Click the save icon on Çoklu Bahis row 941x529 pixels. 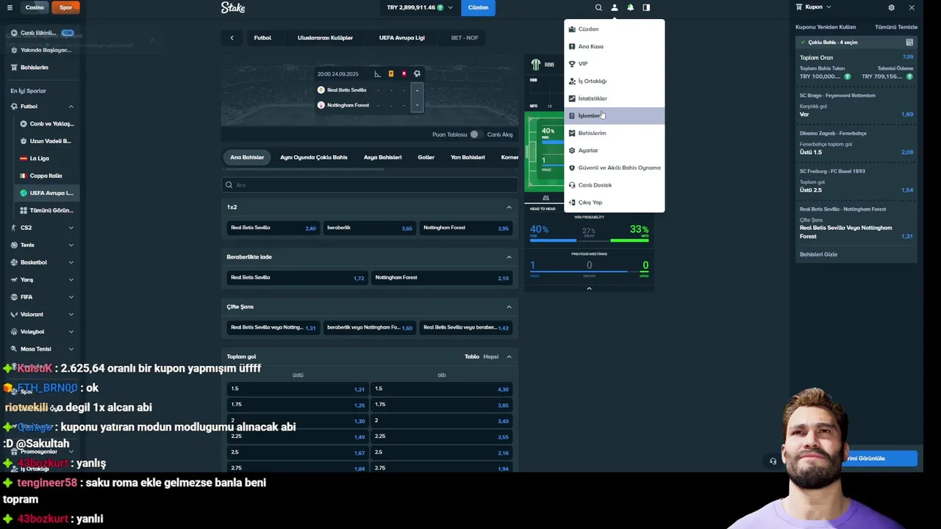pos(909,43)
